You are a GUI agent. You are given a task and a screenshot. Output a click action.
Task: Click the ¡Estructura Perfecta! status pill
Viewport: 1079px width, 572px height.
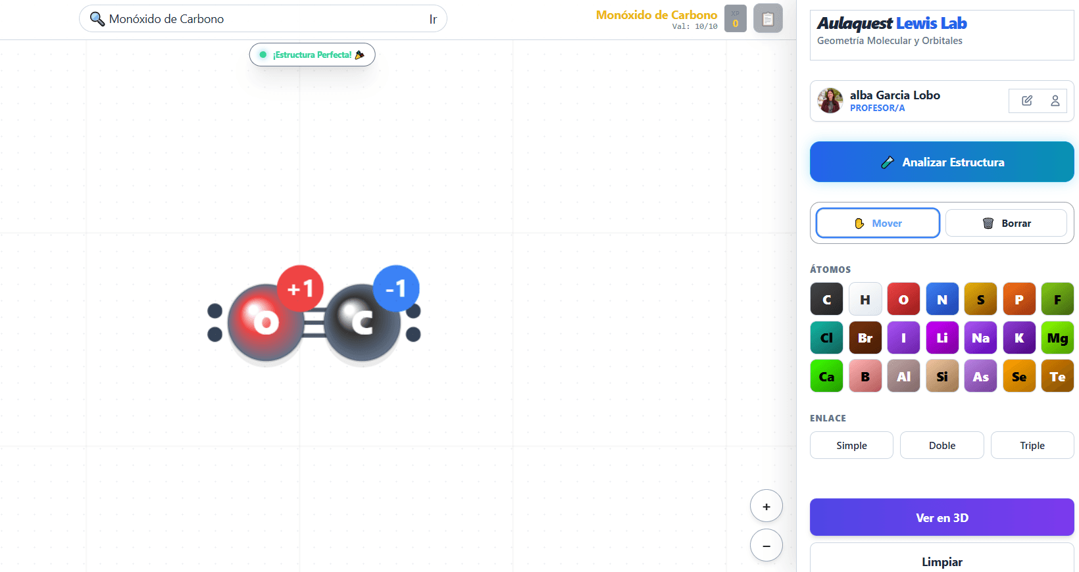(x=312, y=55)
